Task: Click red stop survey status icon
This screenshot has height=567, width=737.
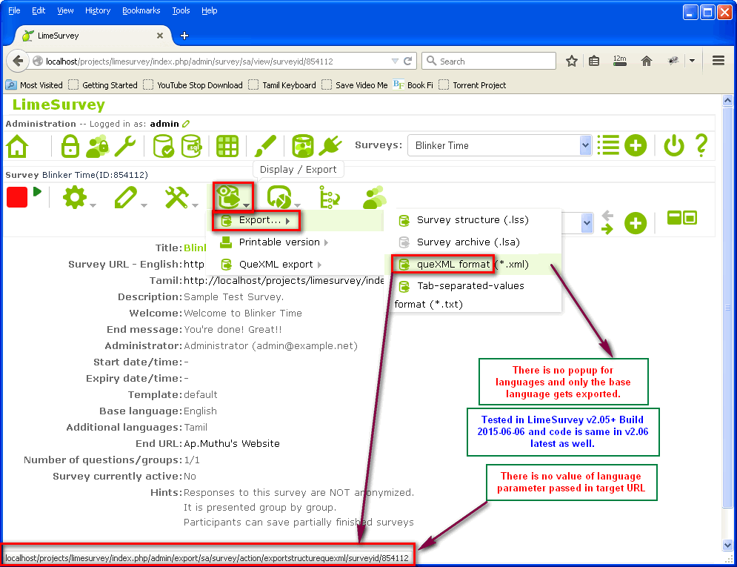Action: [x=17, y=197]
